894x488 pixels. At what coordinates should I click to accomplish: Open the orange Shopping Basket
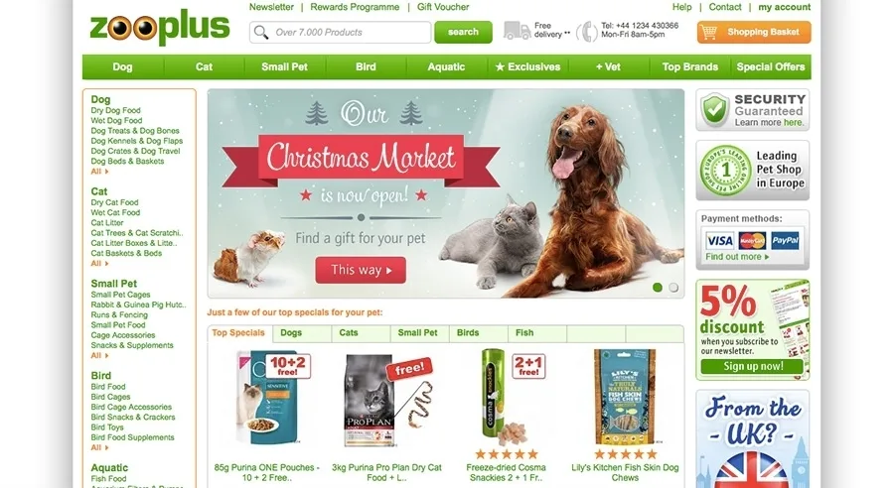pyautogui.click(x=754, y=32)
